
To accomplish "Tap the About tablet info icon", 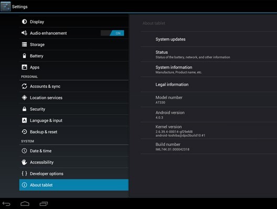I will pyautogui.click(x=24, y=185).
